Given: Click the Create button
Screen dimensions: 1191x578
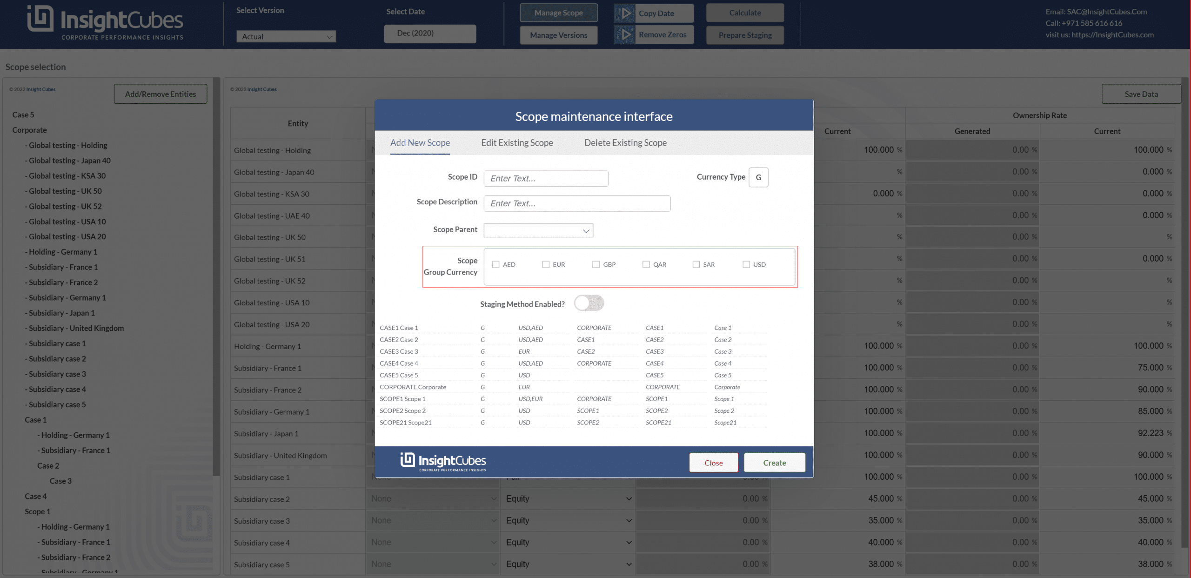Looking at the screenshot, I should 774,462.
